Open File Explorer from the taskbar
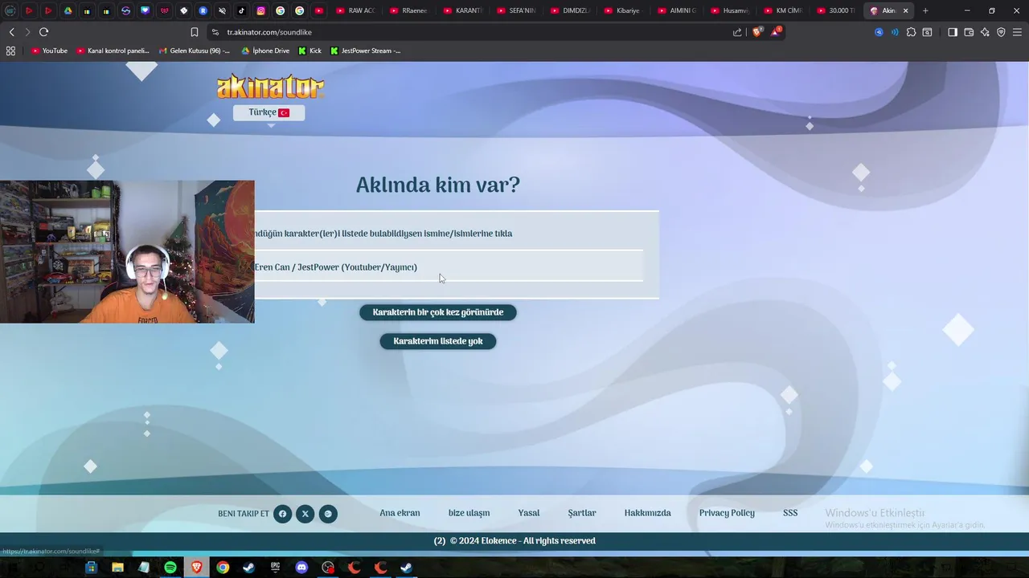This screenshot has width=1029, height=578. [117, 568]
